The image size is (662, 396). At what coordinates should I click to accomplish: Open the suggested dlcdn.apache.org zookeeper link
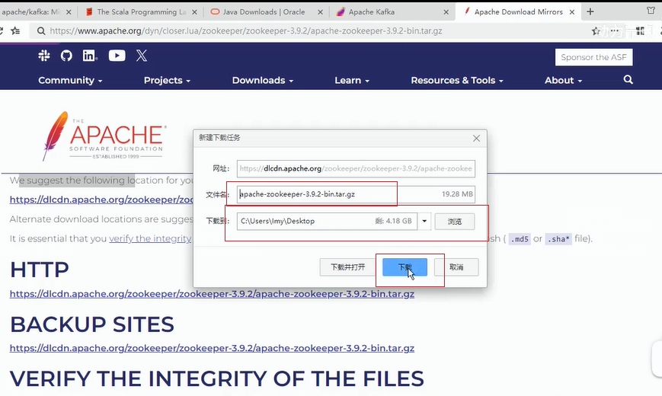click(101, 200)
